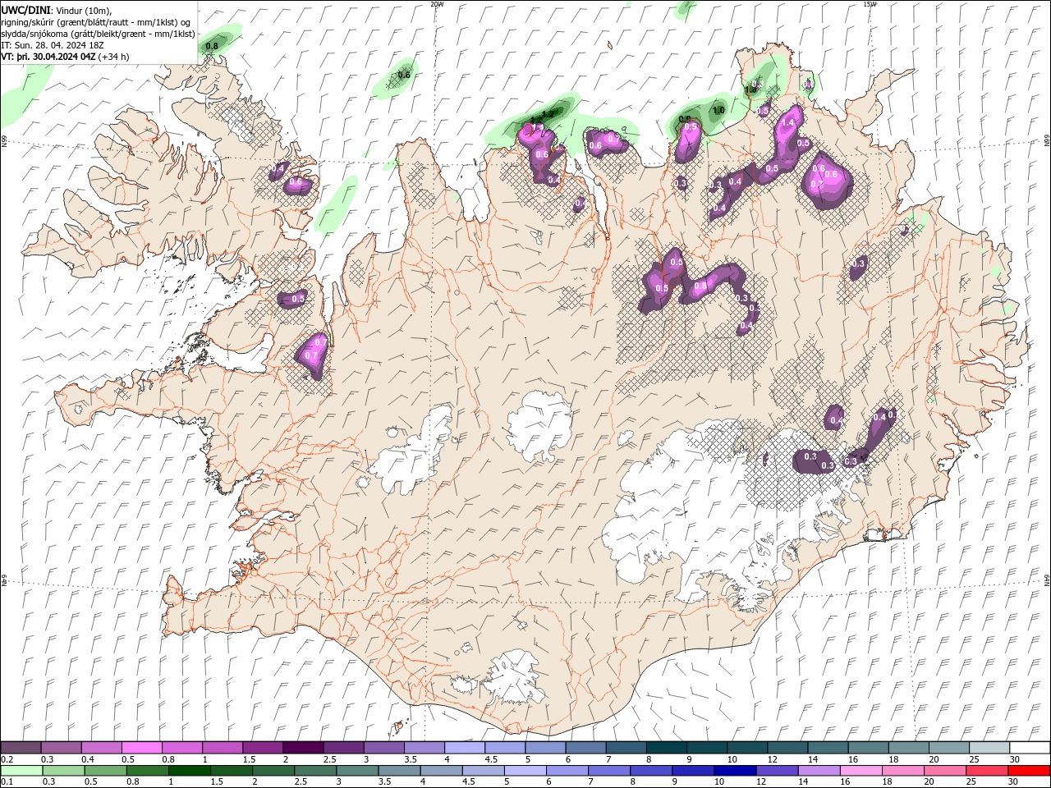1051x788 pixels.
Task: Click the 'UWC/DINI: Vindur (10m)' title text
Action: pyautogui.click(x=56, y=10)
